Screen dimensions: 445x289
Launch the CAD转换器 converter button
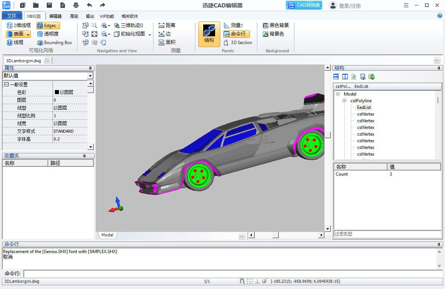[x=304, y=5]
